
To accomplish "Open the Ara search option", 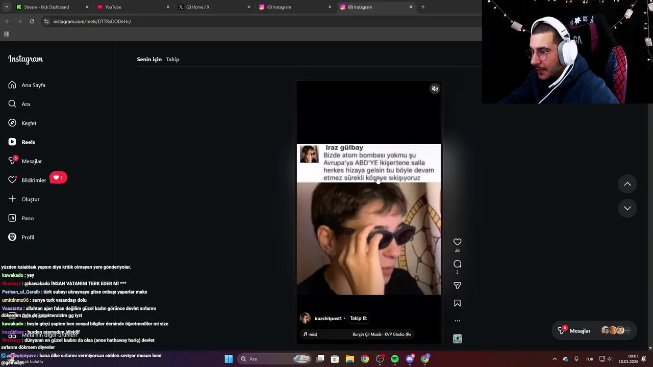I will 19,104.
